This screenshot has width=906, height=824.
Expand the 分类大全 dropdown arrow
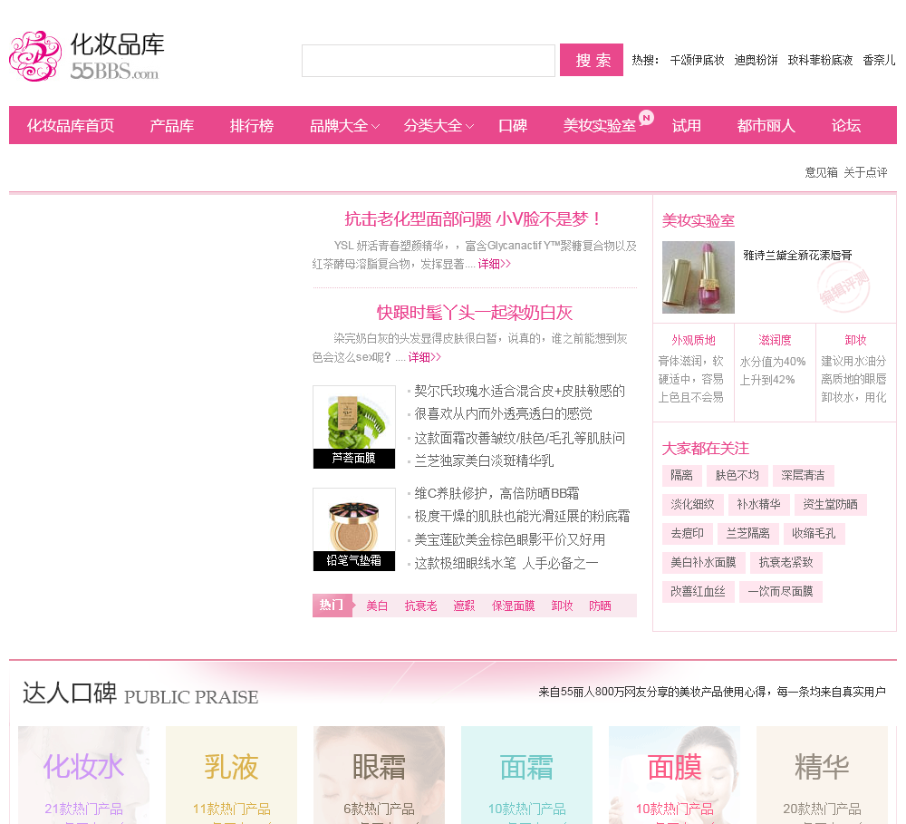469,126
